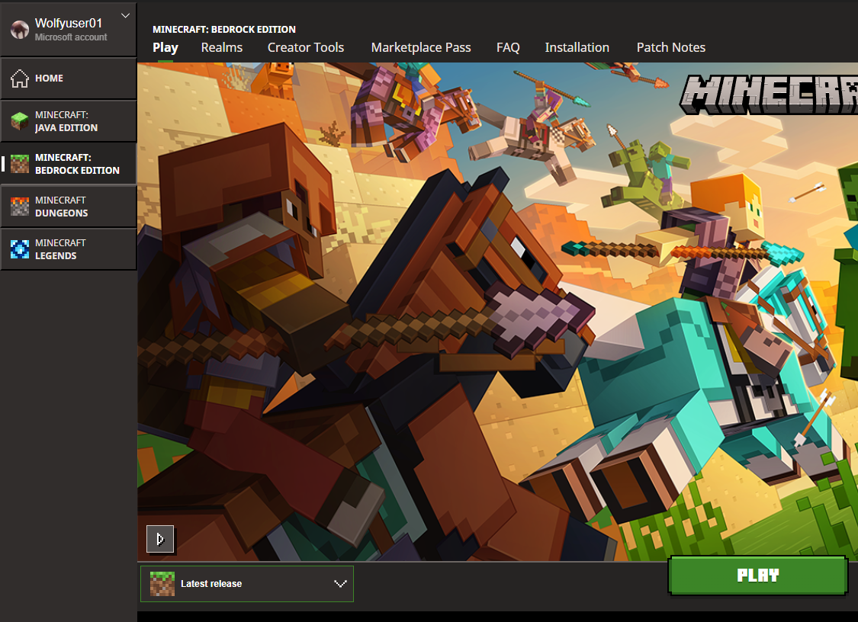Click the green PLAY button
This screenshot has width=858, height=622.
(x=758, y=575)
